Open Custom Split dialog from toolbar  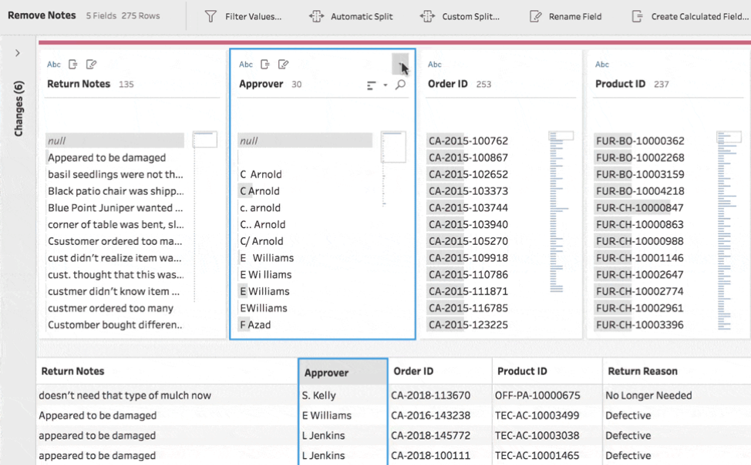(460, 16)
